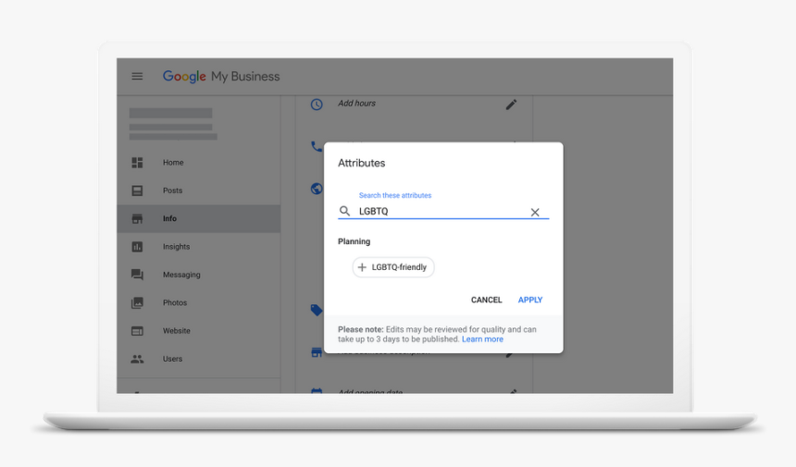Click the Posts icon in sidebar

pyautogui.click(x=137, y=190)
